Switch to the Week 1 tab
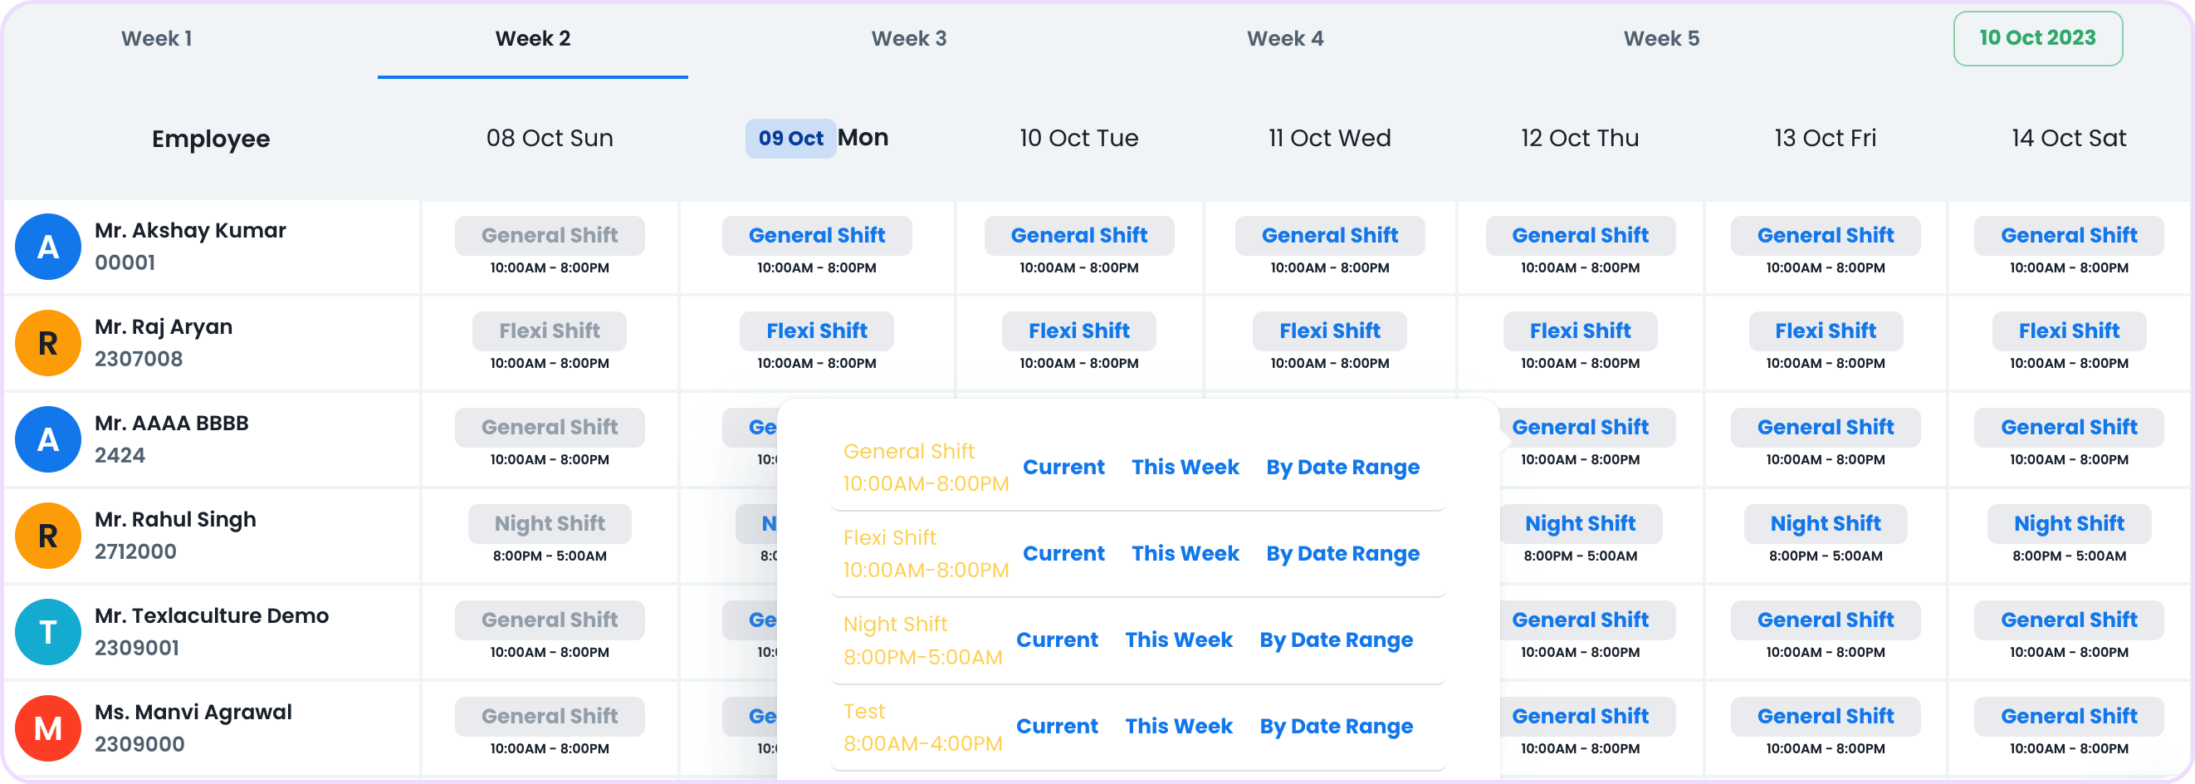This screenshot has height=784, width=2195. (156, 38)
